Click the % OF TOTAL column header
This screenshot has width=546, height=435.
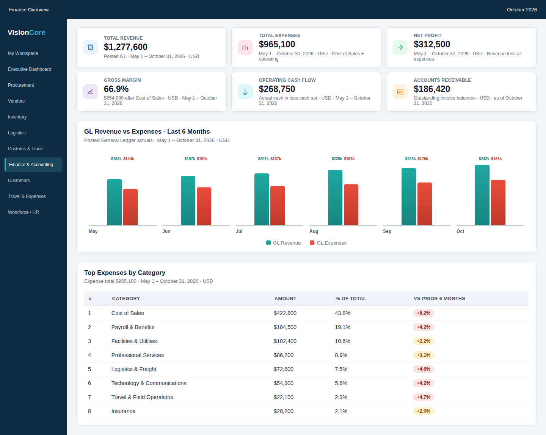coord(351,299)
